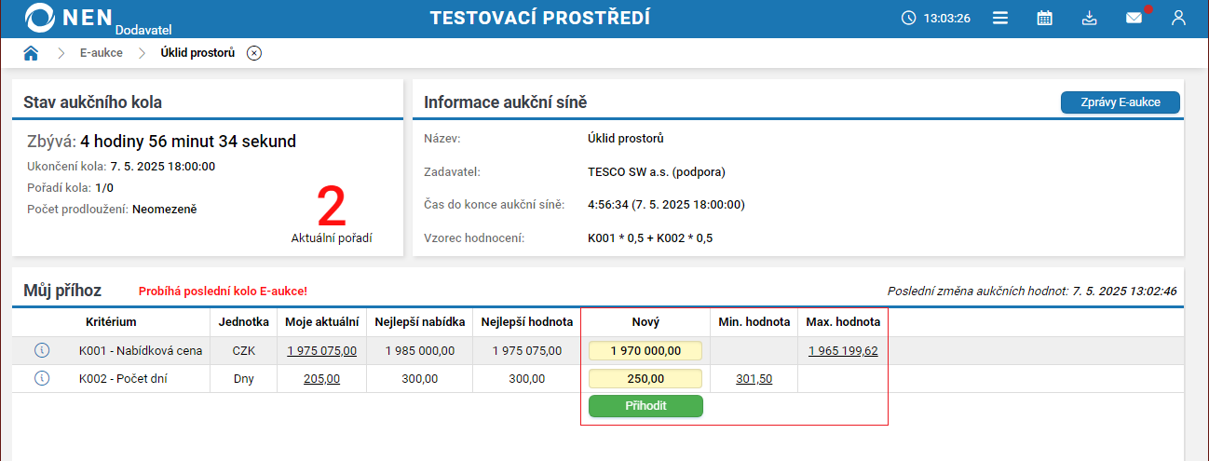Show info for K002 Počet dní
The width and height of the screenshot is (1209, 461).
[x=41, y=379]
